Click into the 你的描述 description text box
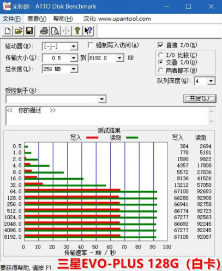The height and width of the screenshot is (271, 222). (107, 116)
